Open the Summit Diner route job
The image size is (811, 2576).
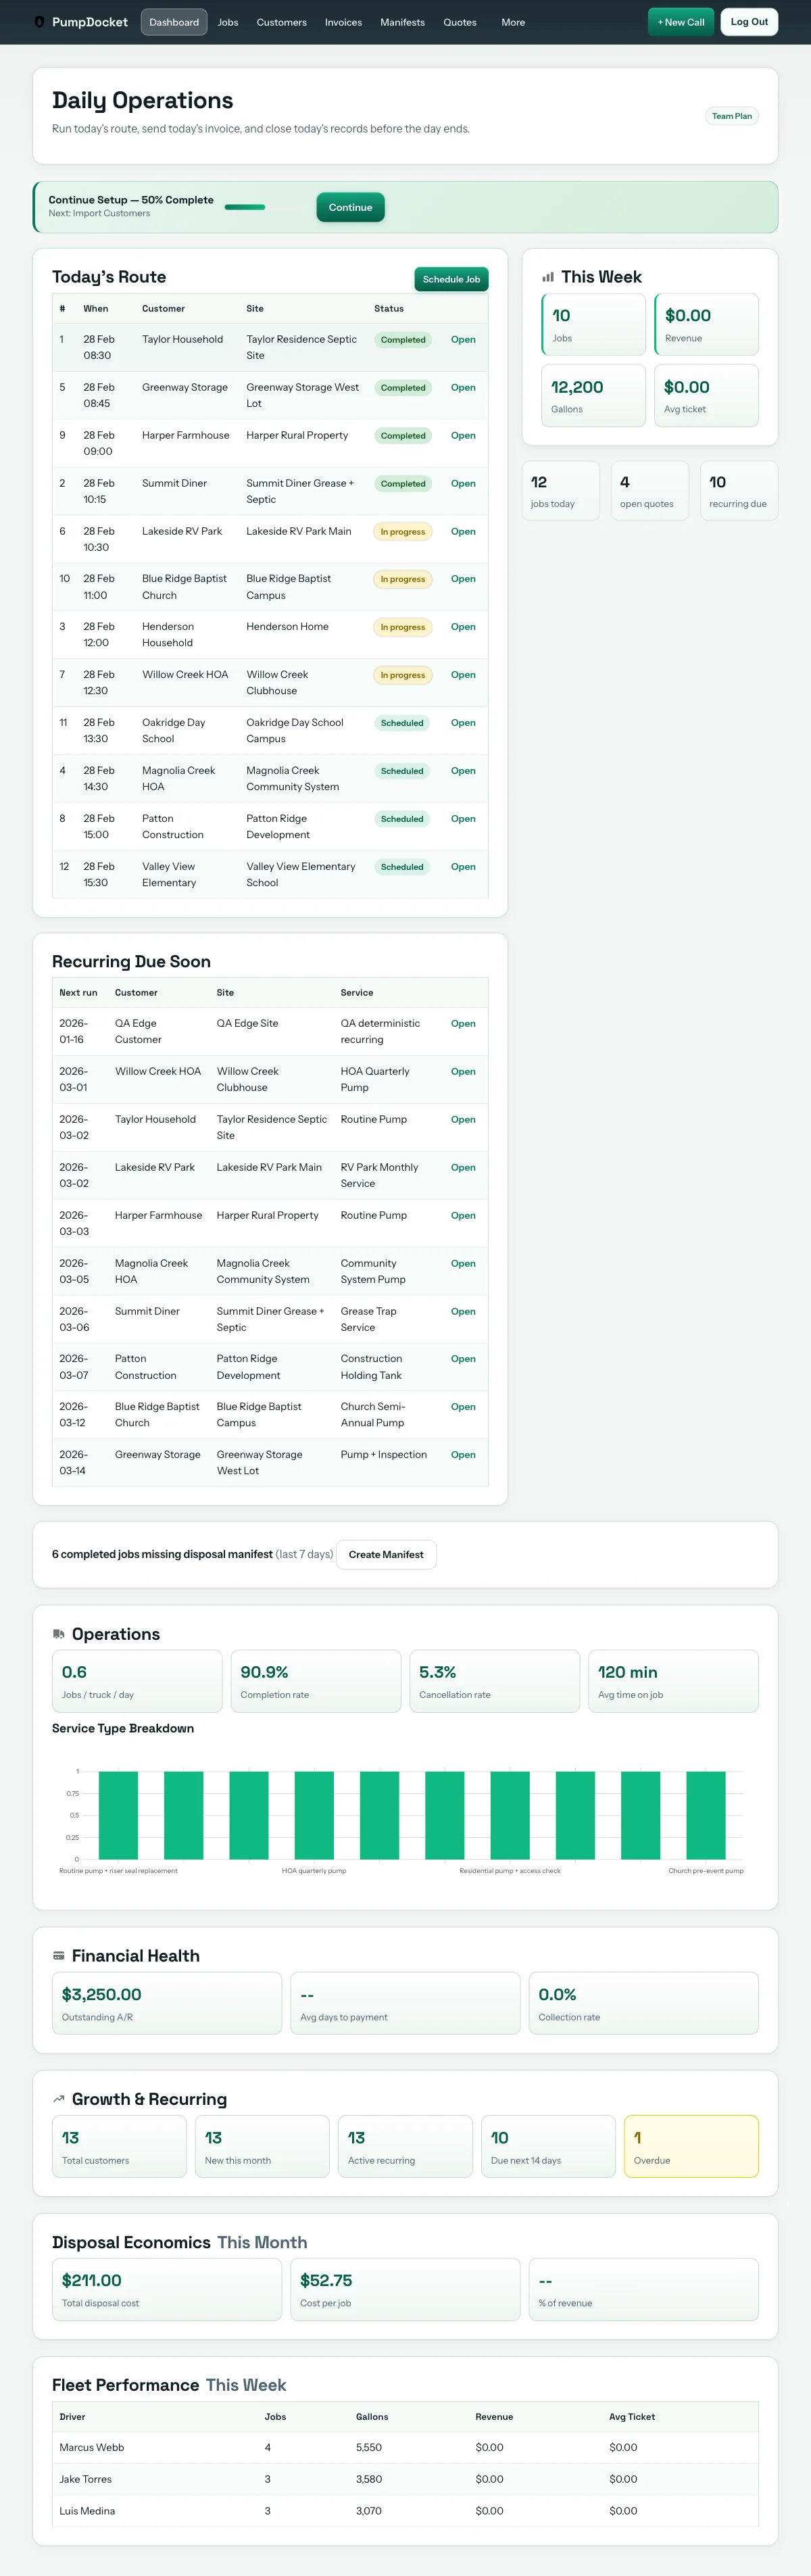(463, 484)
